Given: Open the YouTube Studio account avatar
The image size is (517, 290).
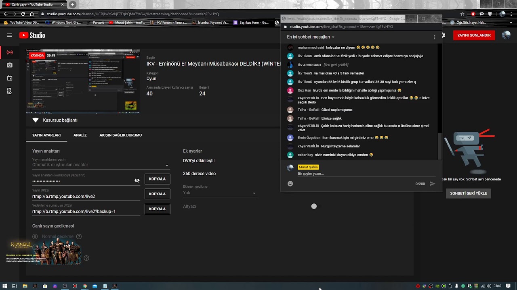Looking at the screenshot, I should 506,35.
